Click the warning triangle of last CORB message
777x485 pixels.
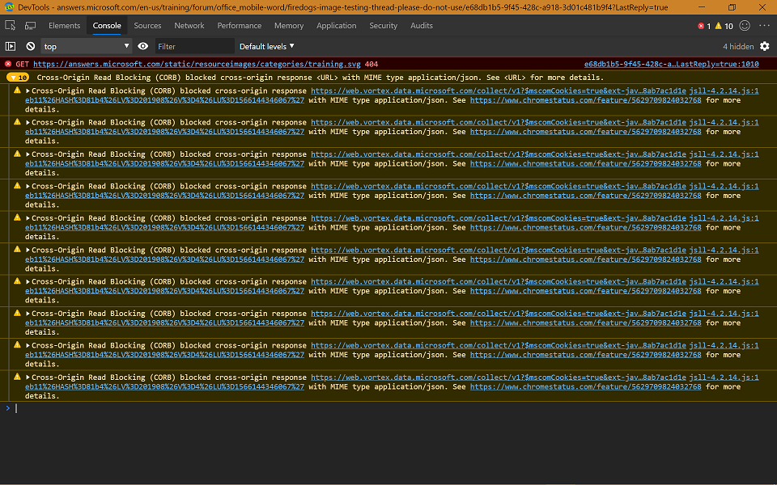17,377
